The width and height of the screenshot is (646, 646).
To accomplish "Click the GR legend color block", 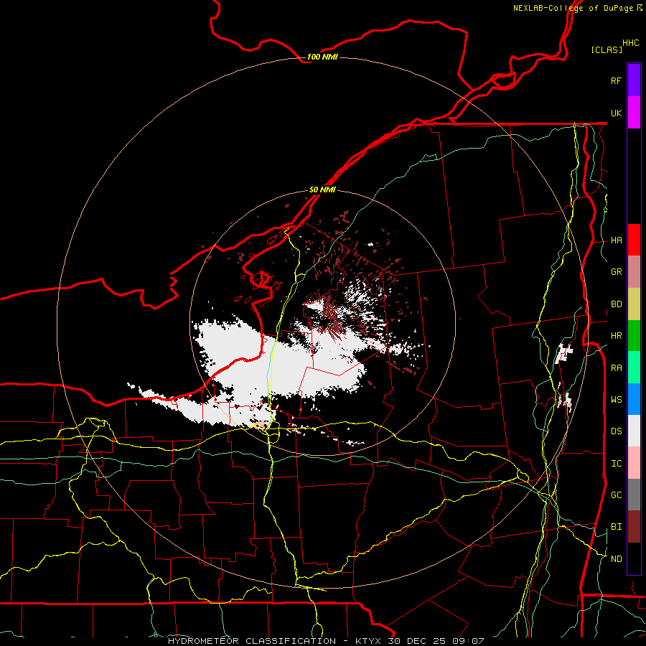I will pyautogui.click(x=634, y=272).
